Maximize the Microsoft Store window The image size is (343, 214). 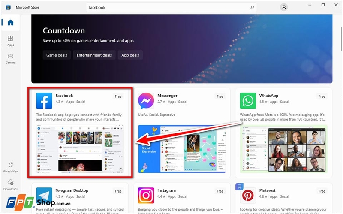pyautogui.click(x=323, y=5)
